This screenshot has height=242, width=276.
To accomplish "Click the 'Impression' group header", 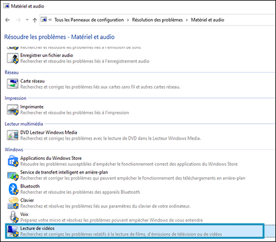I will tap(15, 98).
